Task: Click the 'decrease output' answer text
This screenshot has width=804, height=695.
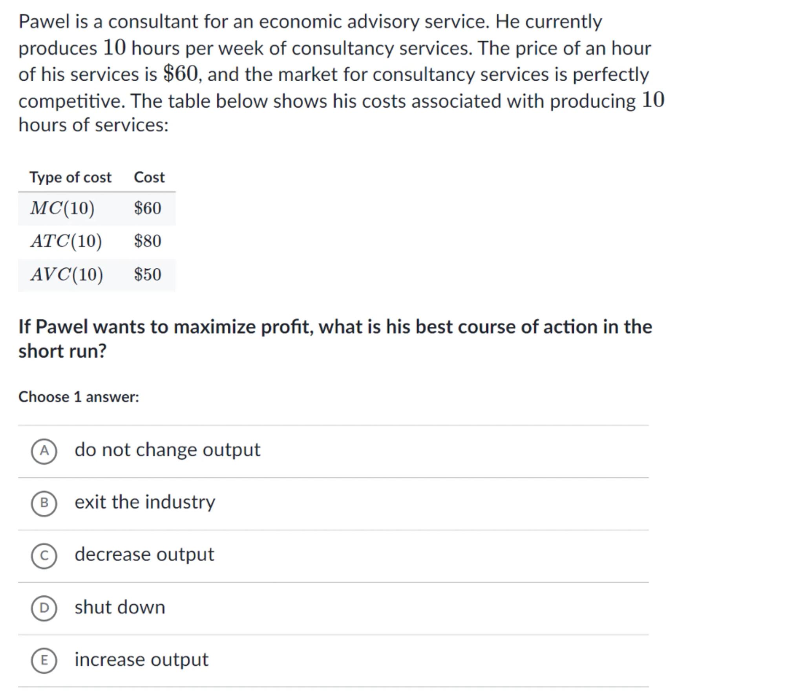Action: (144, 554)
